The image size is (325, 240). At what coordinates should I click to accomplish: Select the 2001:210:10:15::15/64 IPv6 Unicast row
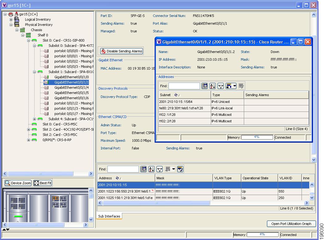pyautogui.click(x=234, y=102)
